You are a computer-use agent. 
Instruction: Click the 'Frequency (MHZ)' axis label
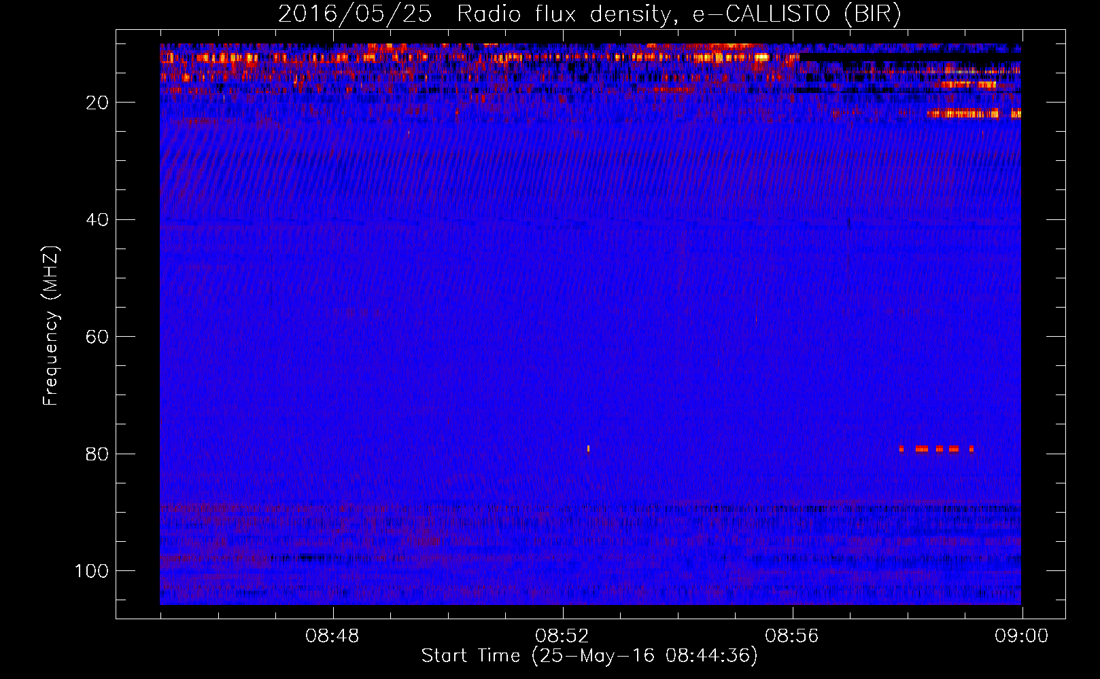(x=51, y=326)
